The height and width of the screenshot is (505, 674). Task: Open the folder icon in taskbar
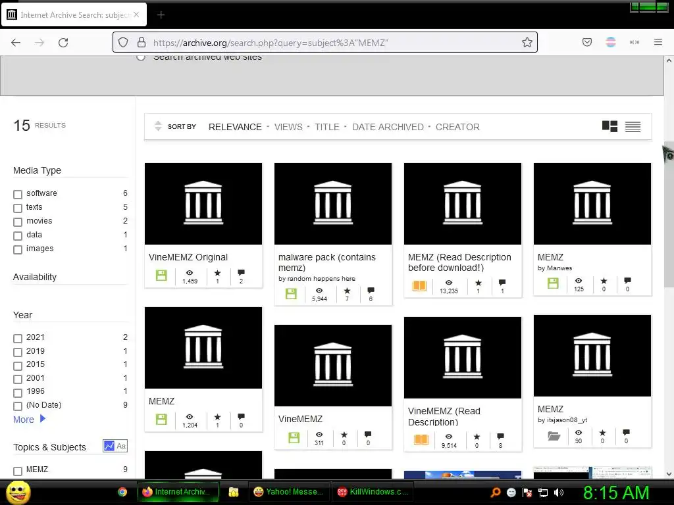pos(234,492)
